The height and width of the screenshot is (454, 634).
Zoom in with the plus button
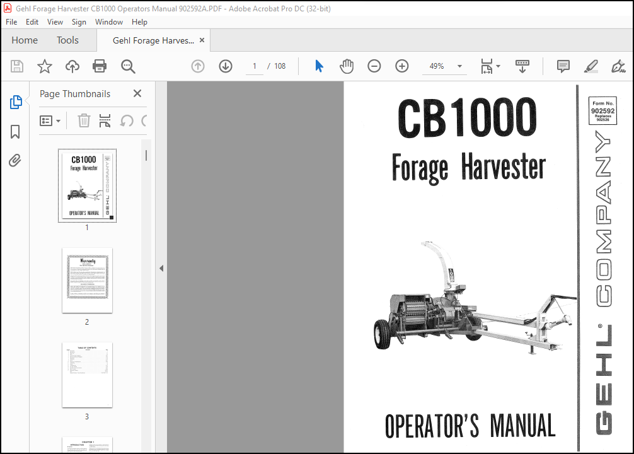click(402, 66)
